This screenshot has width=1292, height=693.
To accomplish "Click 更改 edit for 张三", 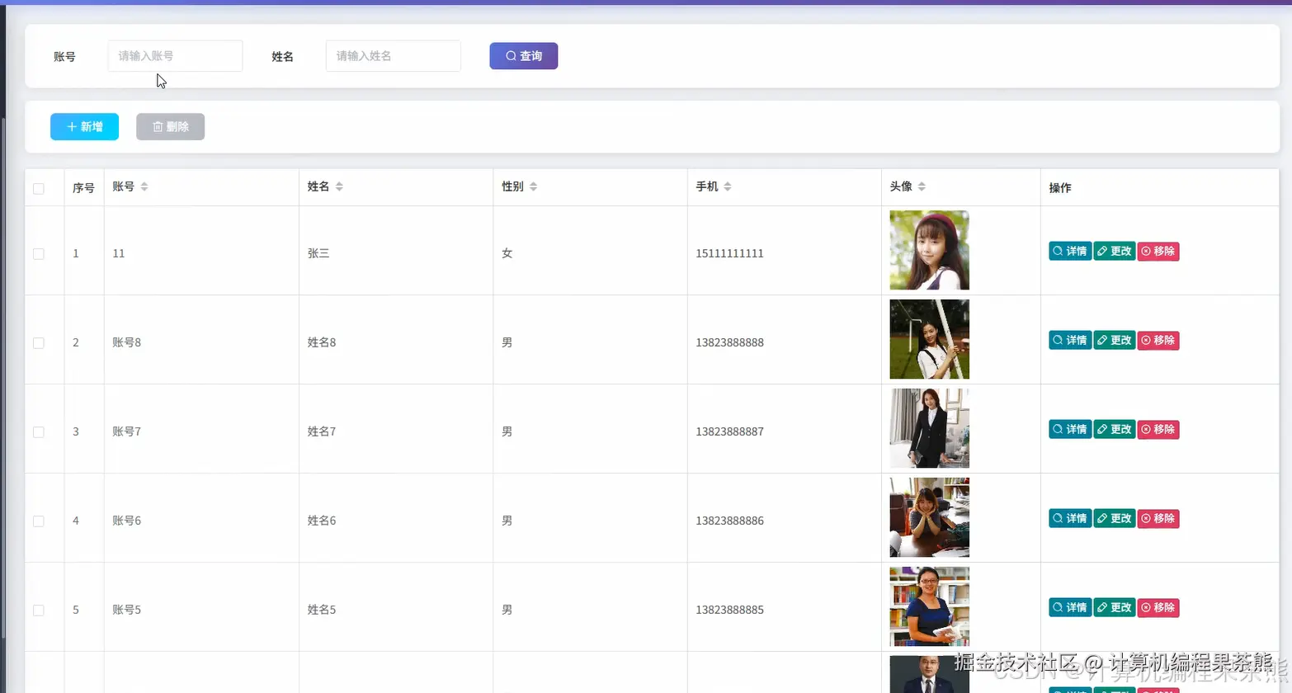I will (x=1115, y=251).
